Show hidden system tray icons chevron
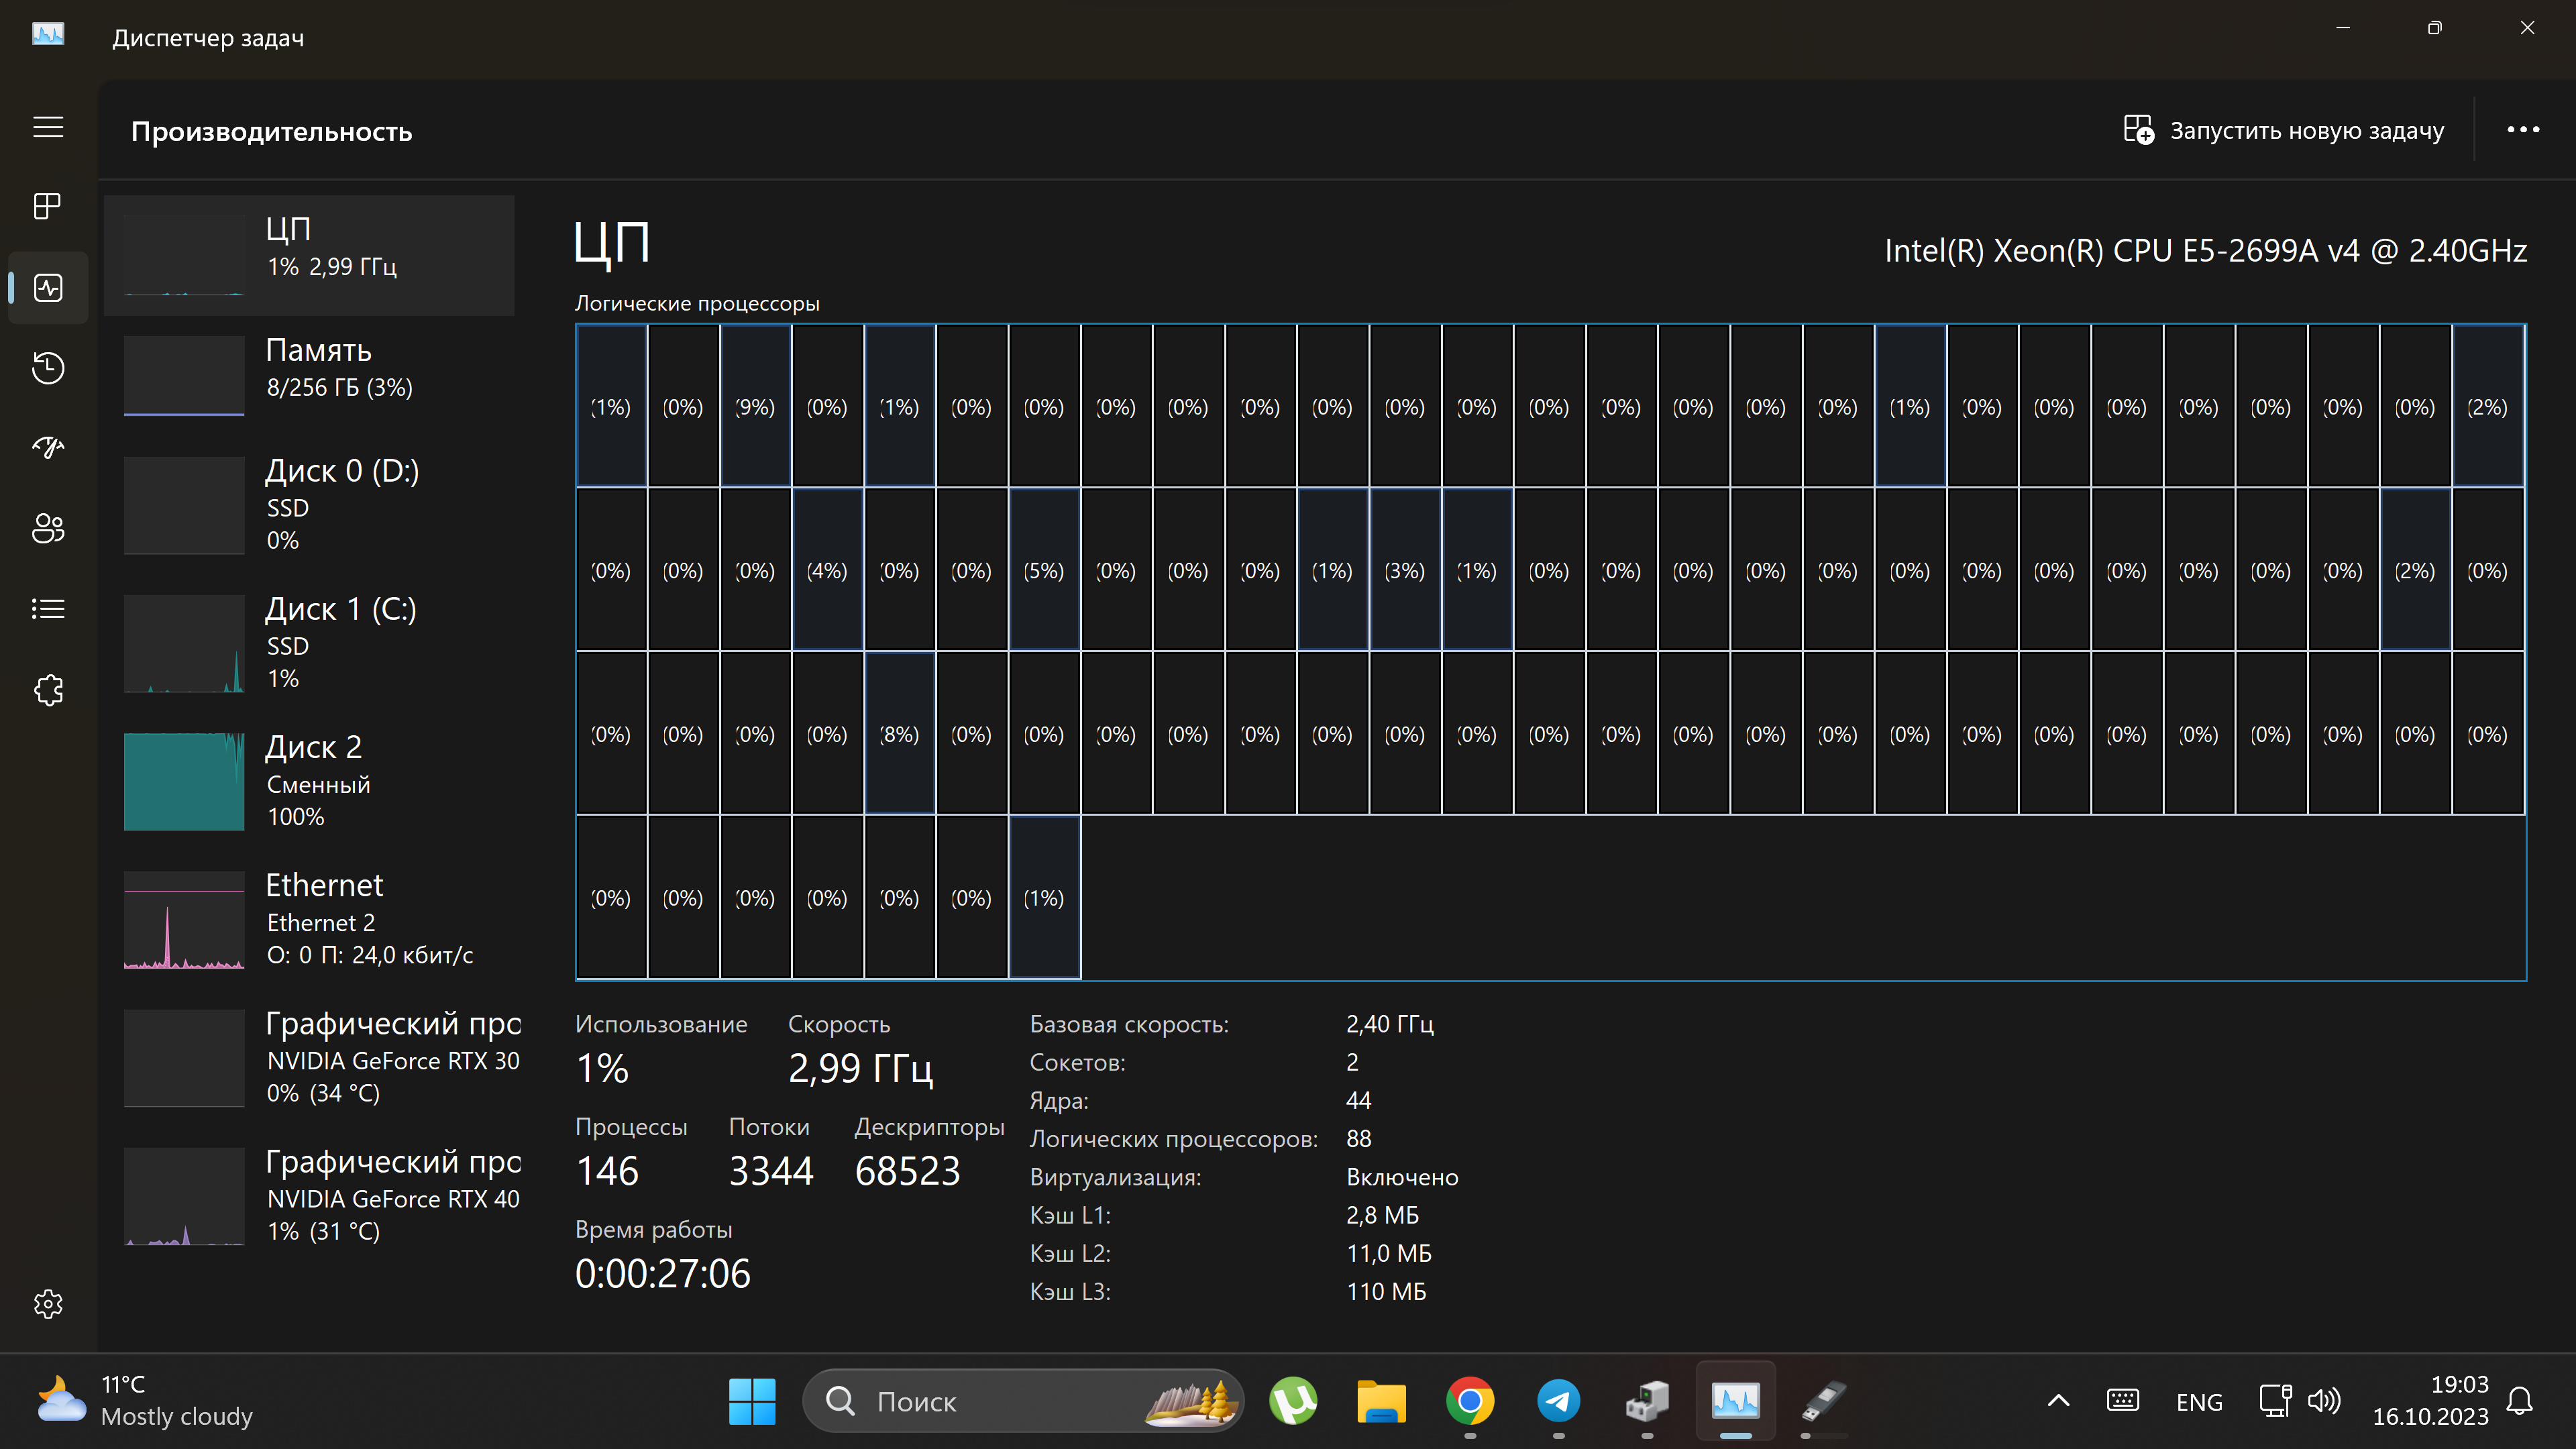The height and width of the screenshot is (1449, 2576). point(2058,1401)
